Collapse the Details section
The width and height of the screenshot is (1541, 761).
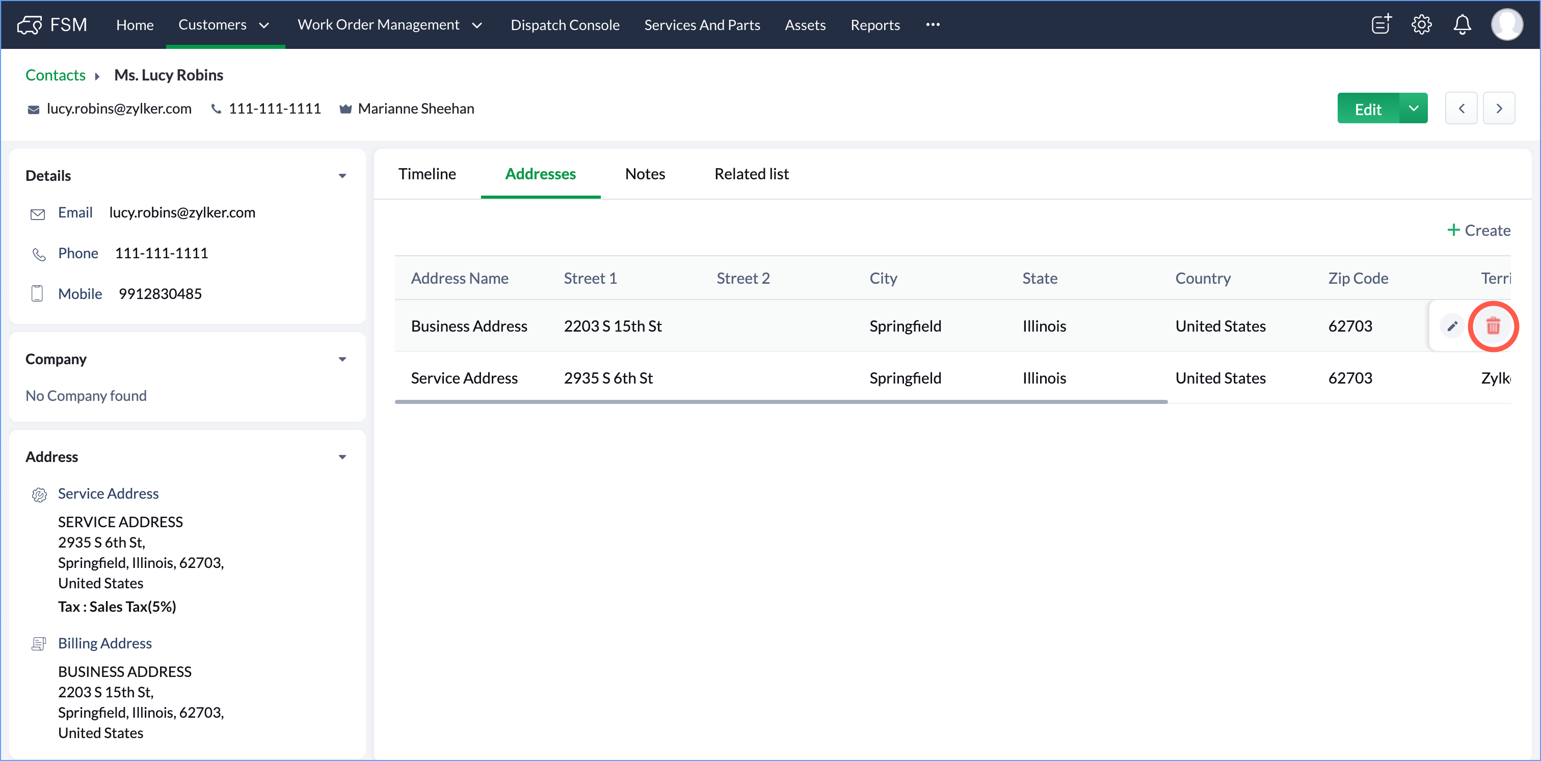342,176
